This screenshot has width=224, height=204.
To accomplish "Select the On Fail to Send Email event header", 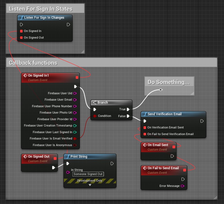I will (164, 170).
